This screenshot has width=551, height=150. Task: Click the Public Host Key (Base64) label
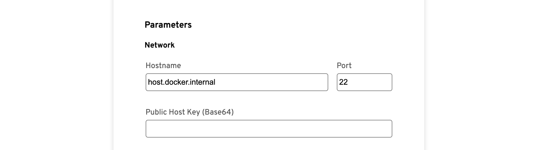pos(189,112)
